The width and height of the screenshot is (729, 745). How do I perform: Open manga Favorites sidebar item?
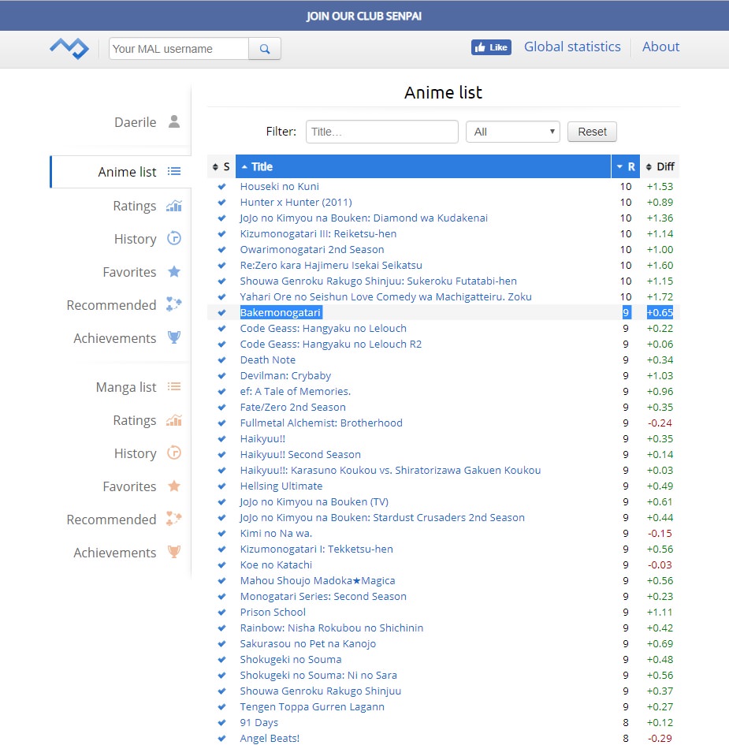click(x=129, y=486)
